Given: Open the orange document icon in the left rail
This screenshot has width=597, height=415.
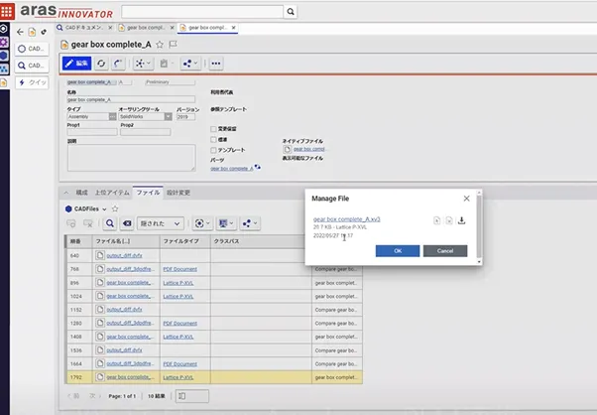Looking at the screenshot, I should [4, 82].
